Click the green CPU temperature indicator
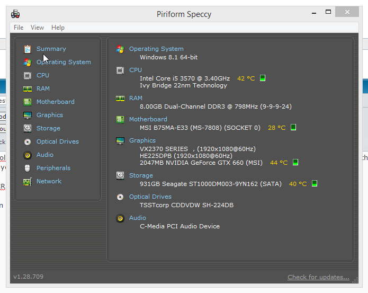The height and width of the screenshot is (293, 368). pyautogui.click(x=262, y=78)
